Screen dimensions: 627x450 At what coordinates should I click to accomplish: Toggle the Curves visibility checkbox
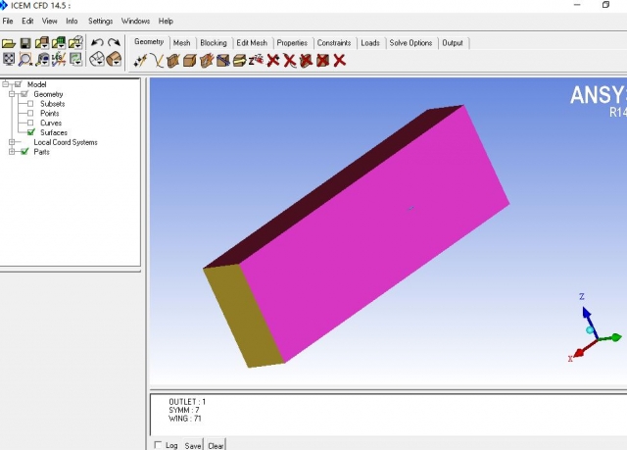[31, 123]
